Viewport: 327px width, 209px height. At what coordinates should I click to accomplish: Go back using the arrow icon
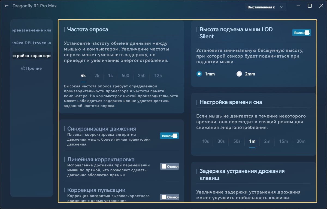click(7, 6)
